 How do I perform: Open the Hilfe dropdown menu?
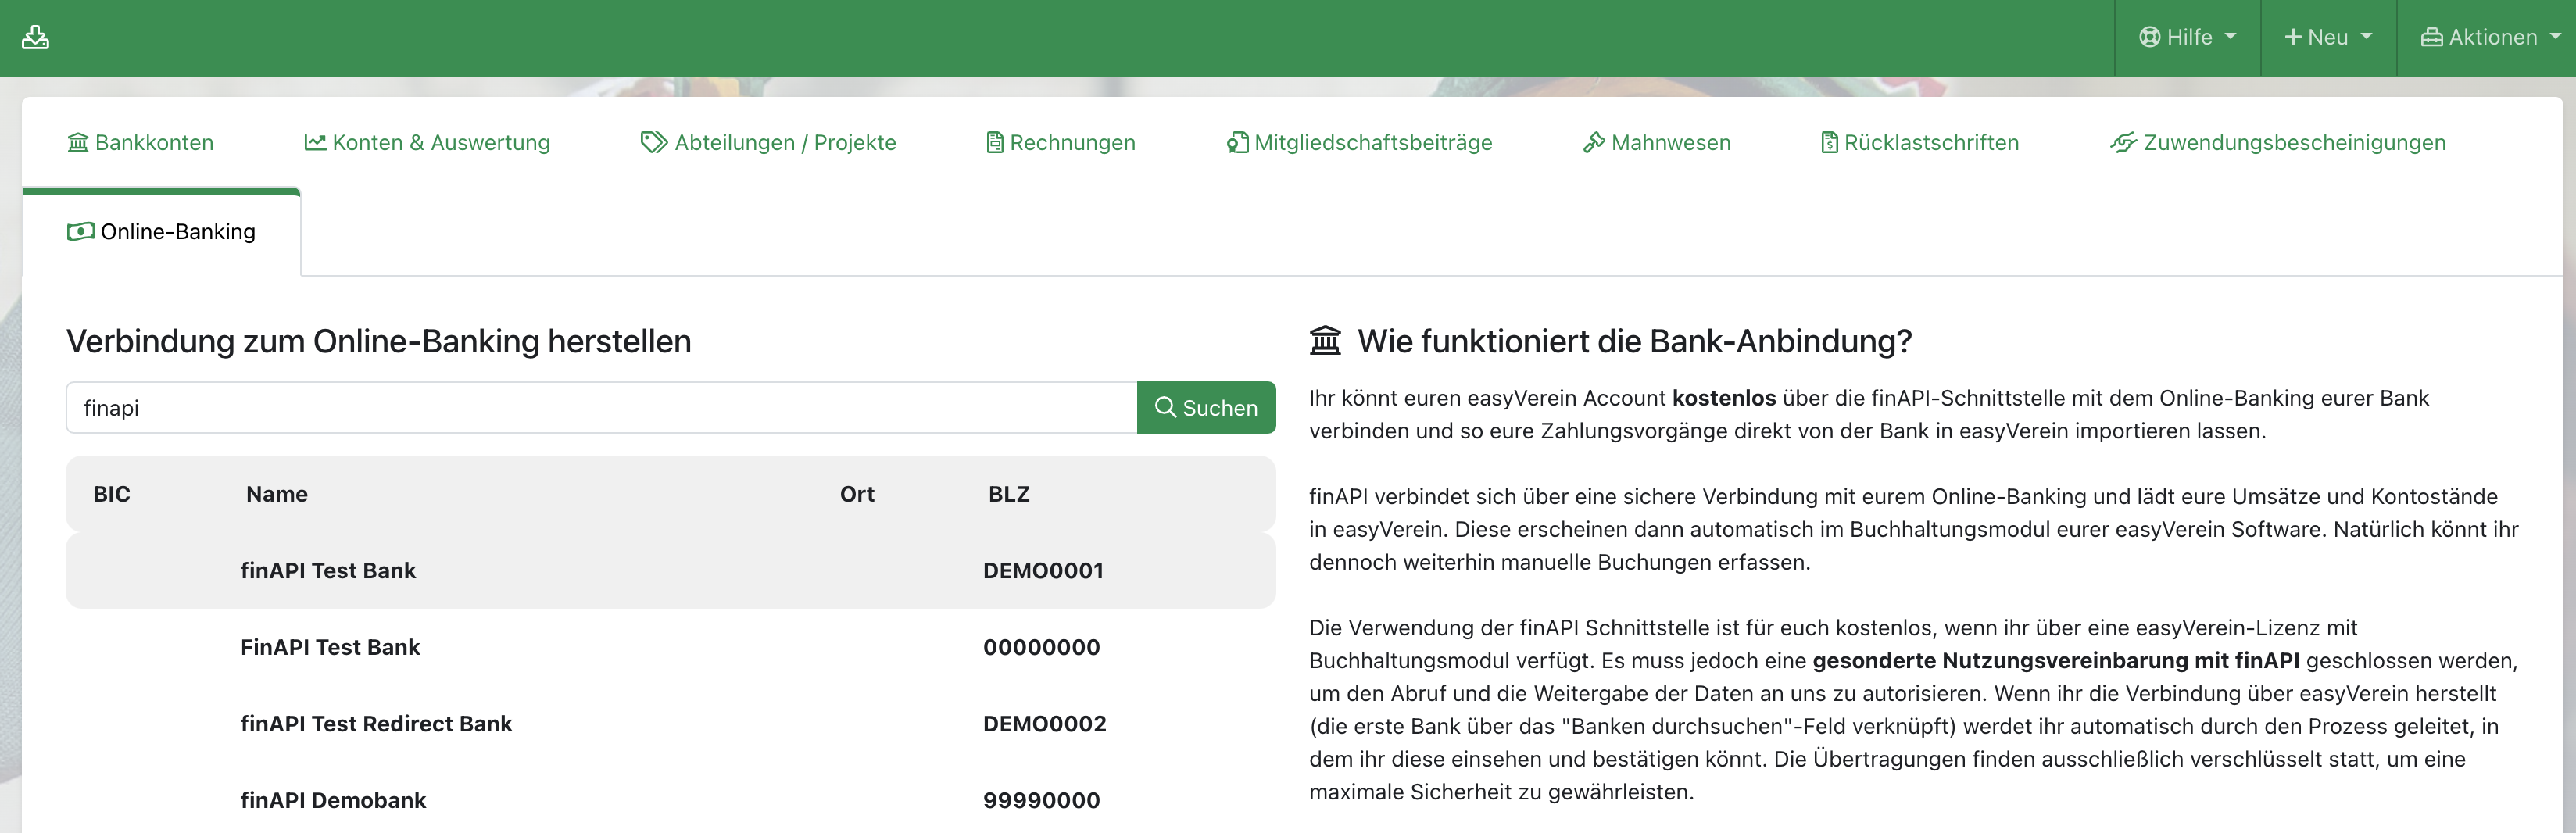[x=2188, y=37]
